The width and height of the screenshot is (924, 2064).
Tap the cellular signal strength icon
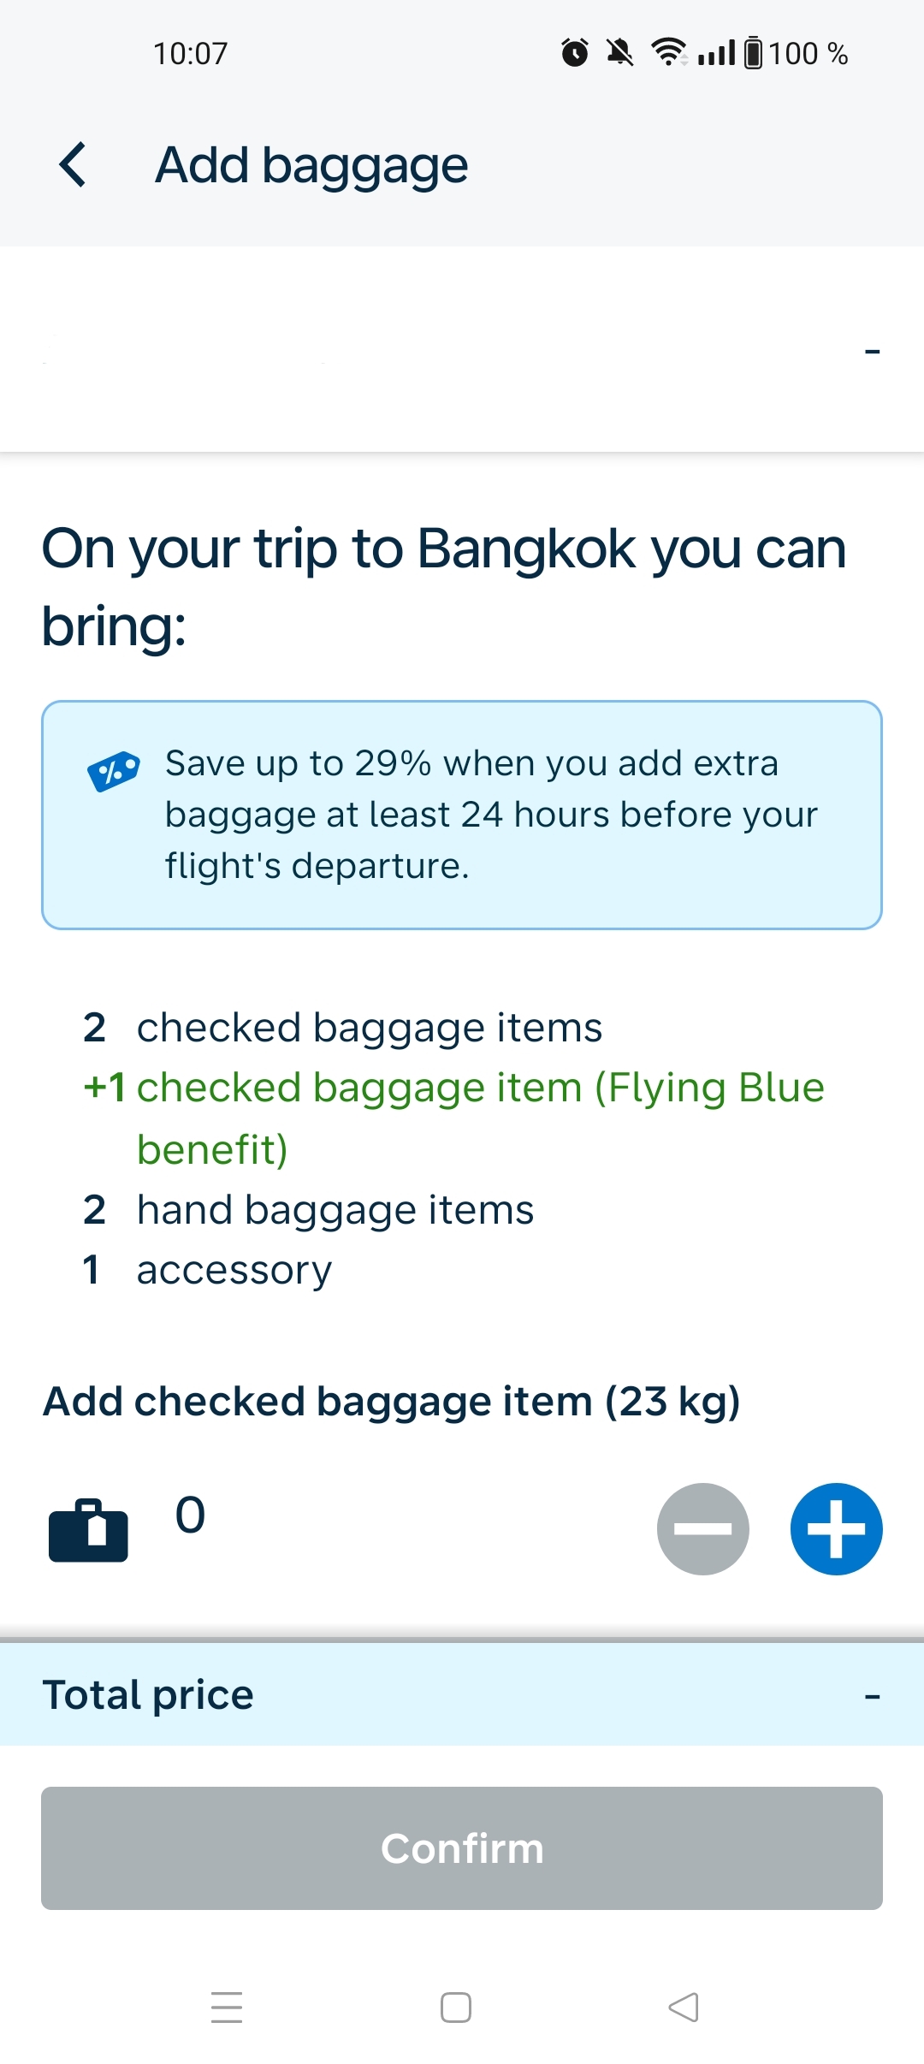point(716,53)
